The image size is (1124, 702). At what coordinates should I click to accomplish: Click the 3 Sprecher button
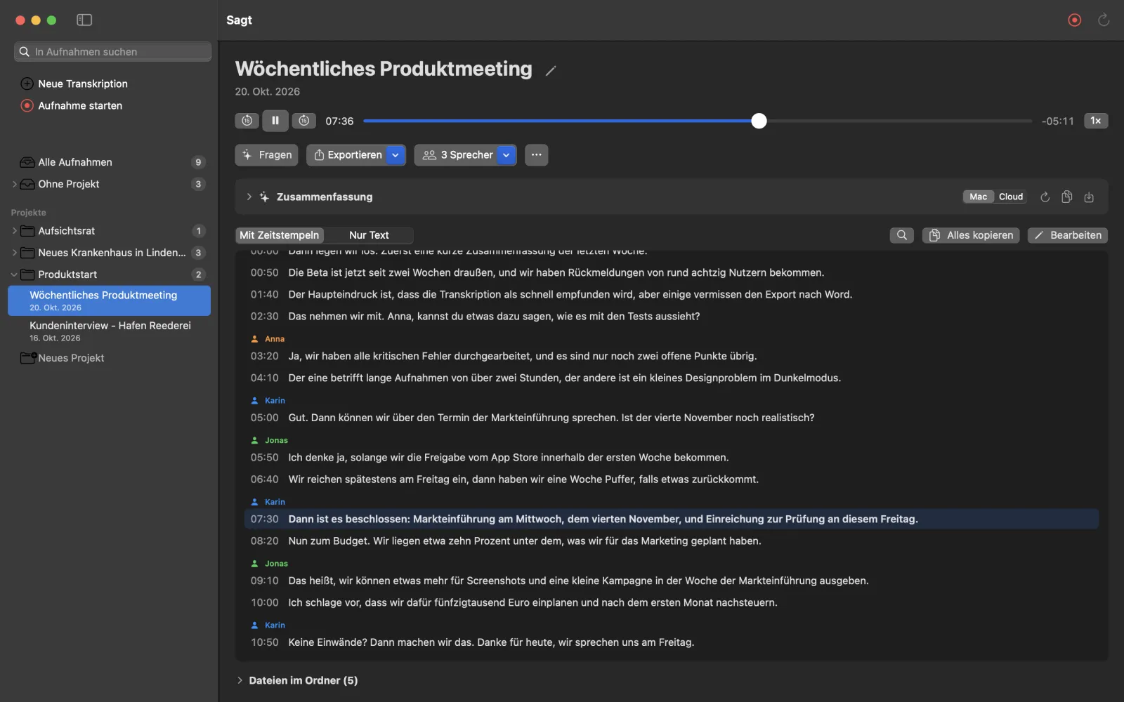[x=457, y=155]
